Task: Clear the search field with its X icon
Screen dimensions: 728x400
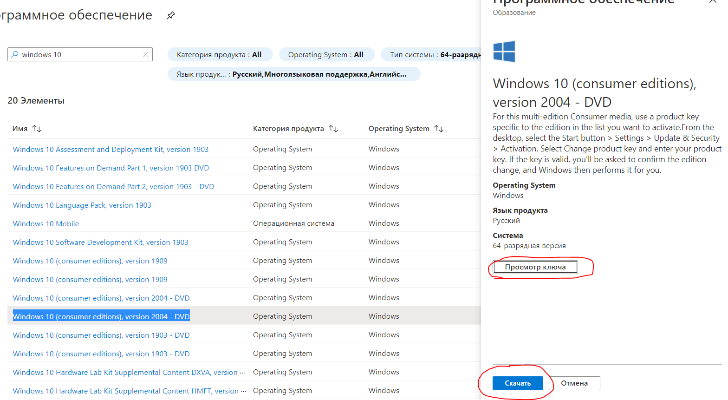Action: 146,54
